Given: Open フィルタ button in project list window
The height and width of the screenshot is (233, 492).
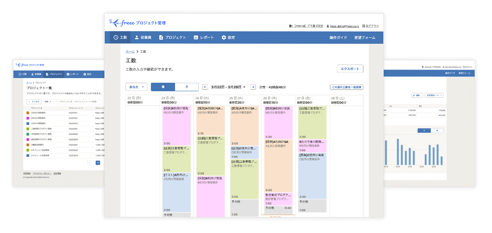Looking at the screenshot, I should 34,102.
